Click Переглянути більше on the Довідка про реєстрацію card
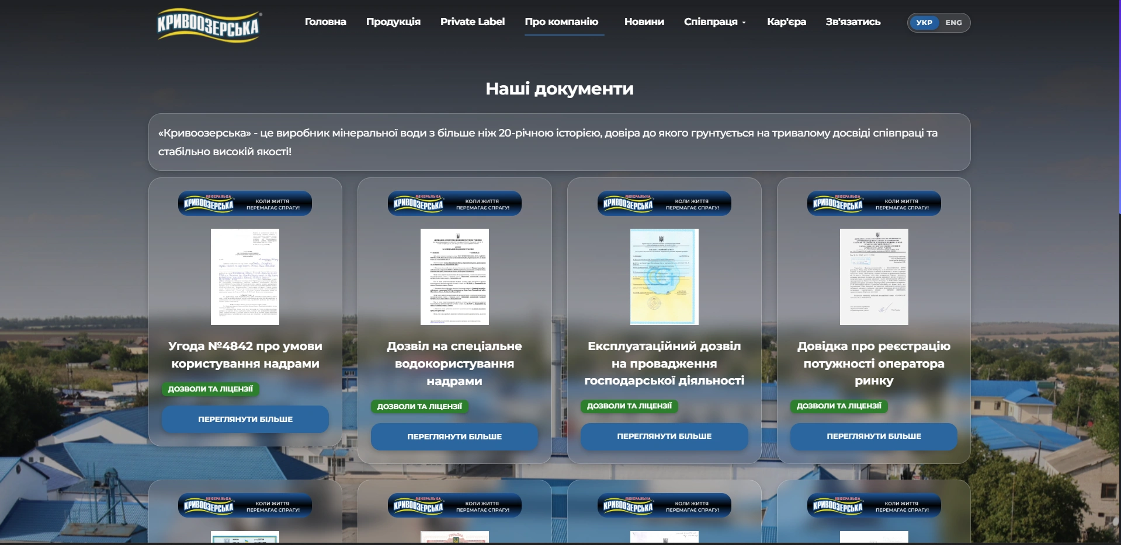Viewport: 1121px width, 545px height. click(x=874, y=436)
